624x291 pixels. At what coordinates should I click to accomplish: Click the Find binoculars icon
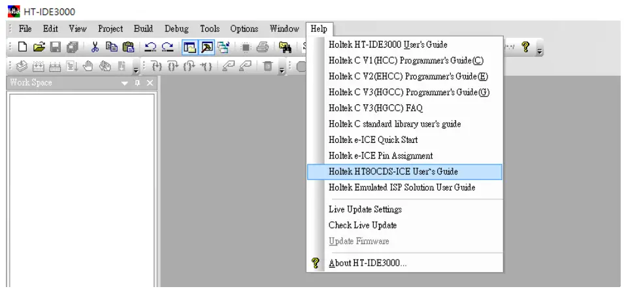coord(286,48)
